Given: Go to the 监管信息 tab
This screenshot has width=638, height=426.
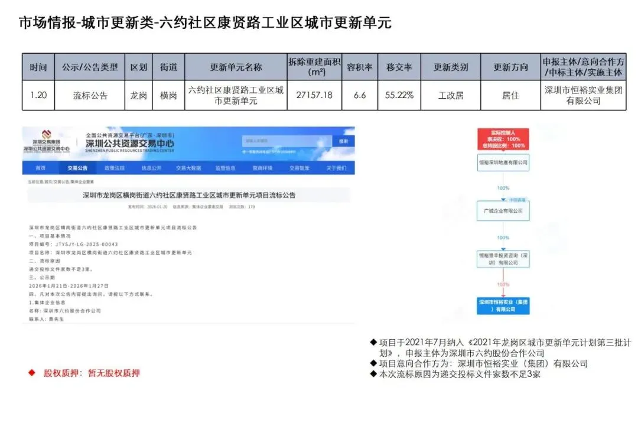Looking at the screenshot, I should point(226,168).
